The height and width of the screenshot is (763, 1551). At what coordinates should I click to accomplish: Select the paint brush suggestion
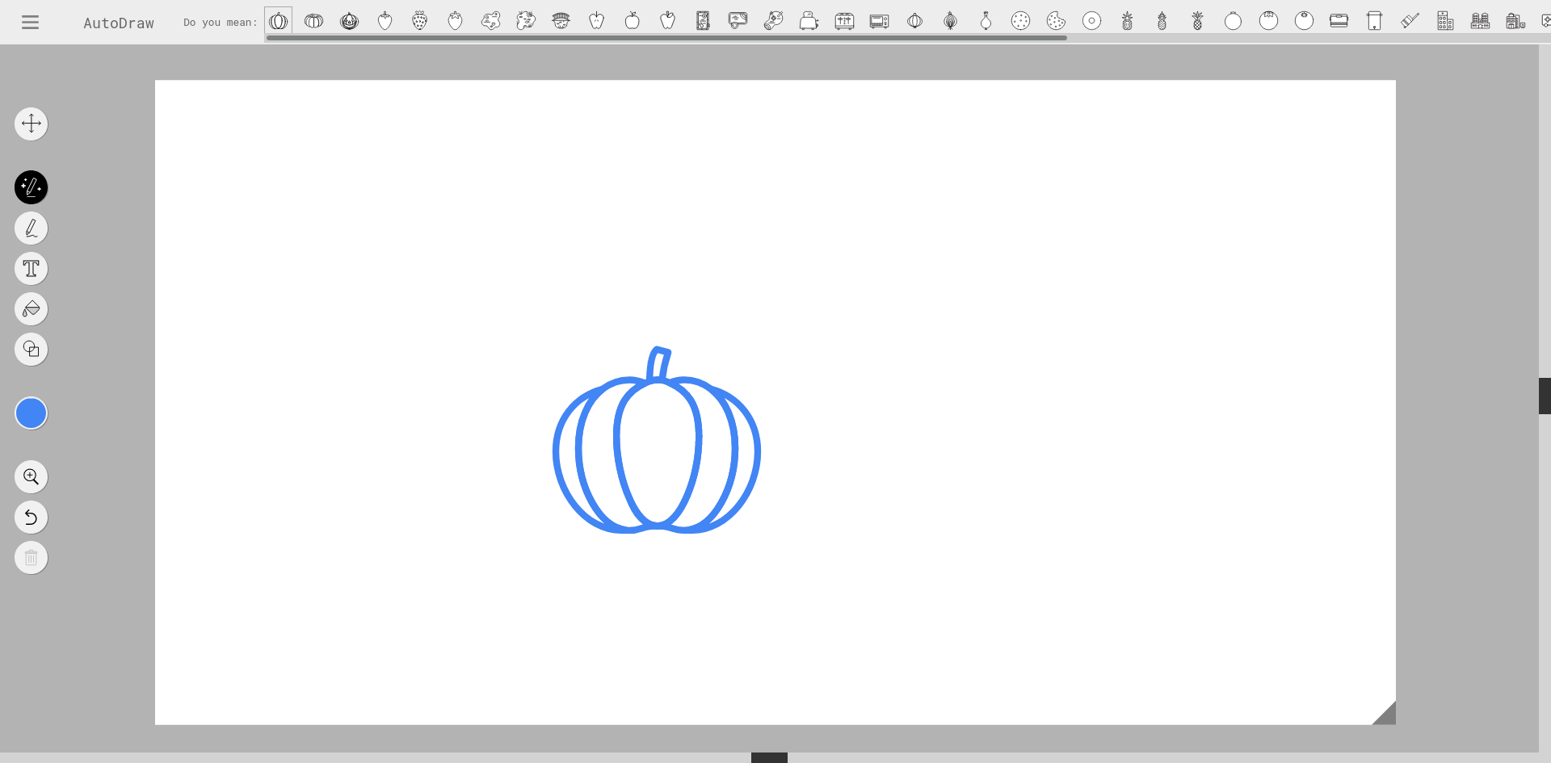[x=1410, y=21]
